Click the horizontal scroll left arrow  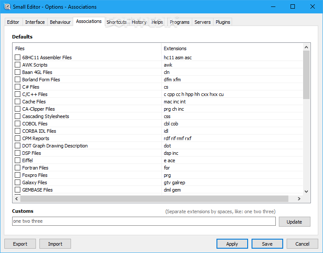click(17, 199)
